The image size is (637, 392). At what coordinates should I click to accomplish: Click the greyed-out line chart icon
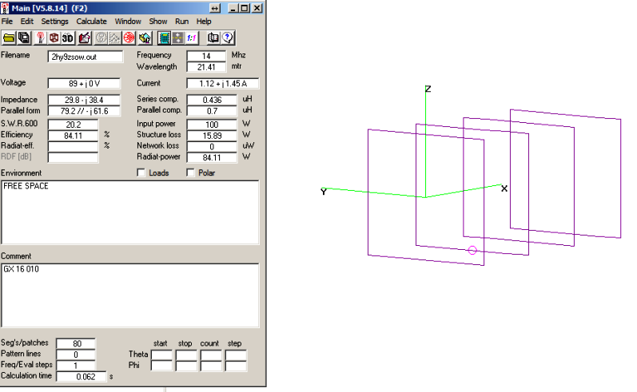[x=114, y=38]
